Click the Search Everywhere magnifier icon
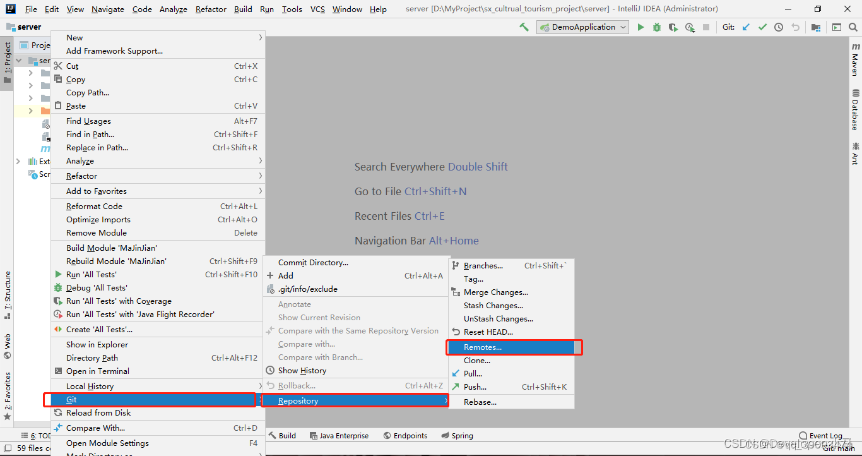This screenshot has height=456, width=862. pos(853,27)
